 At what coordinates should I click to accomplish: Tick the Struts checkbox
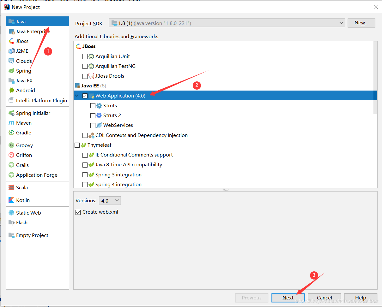[93, 105]
